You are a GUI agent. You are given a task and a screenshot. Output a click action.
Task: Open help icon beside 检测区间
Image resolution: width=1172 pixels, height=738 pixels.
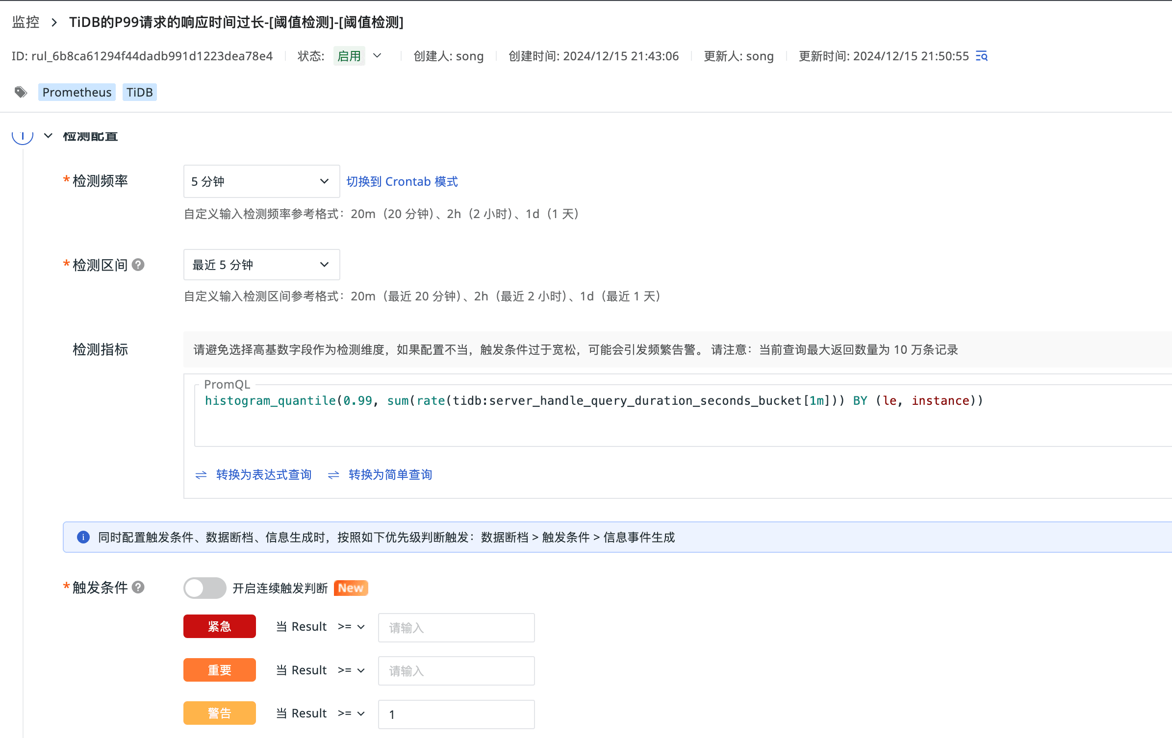pyautogui.click(x=138, y=265)
